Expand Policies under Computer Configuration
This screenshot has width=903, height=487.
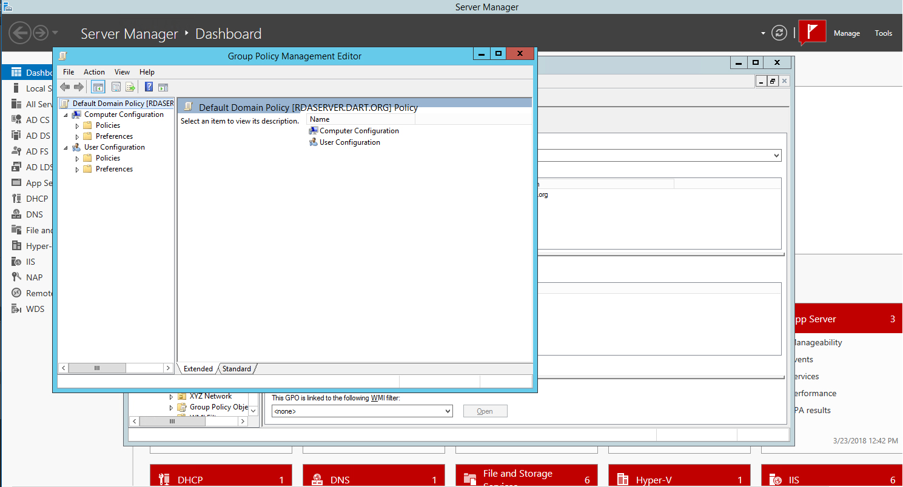[77, 126]
